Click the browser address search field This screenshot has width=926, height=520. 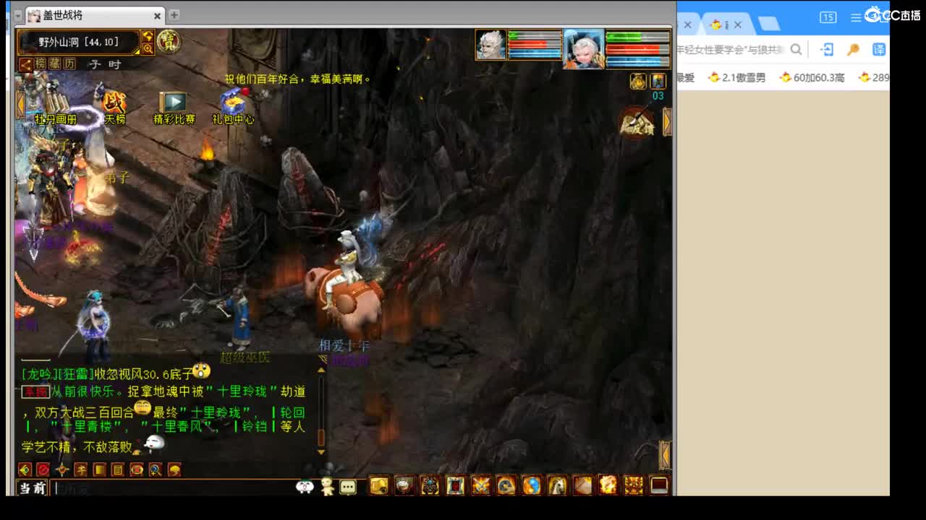pyautogui.click(x=731, y=49)
